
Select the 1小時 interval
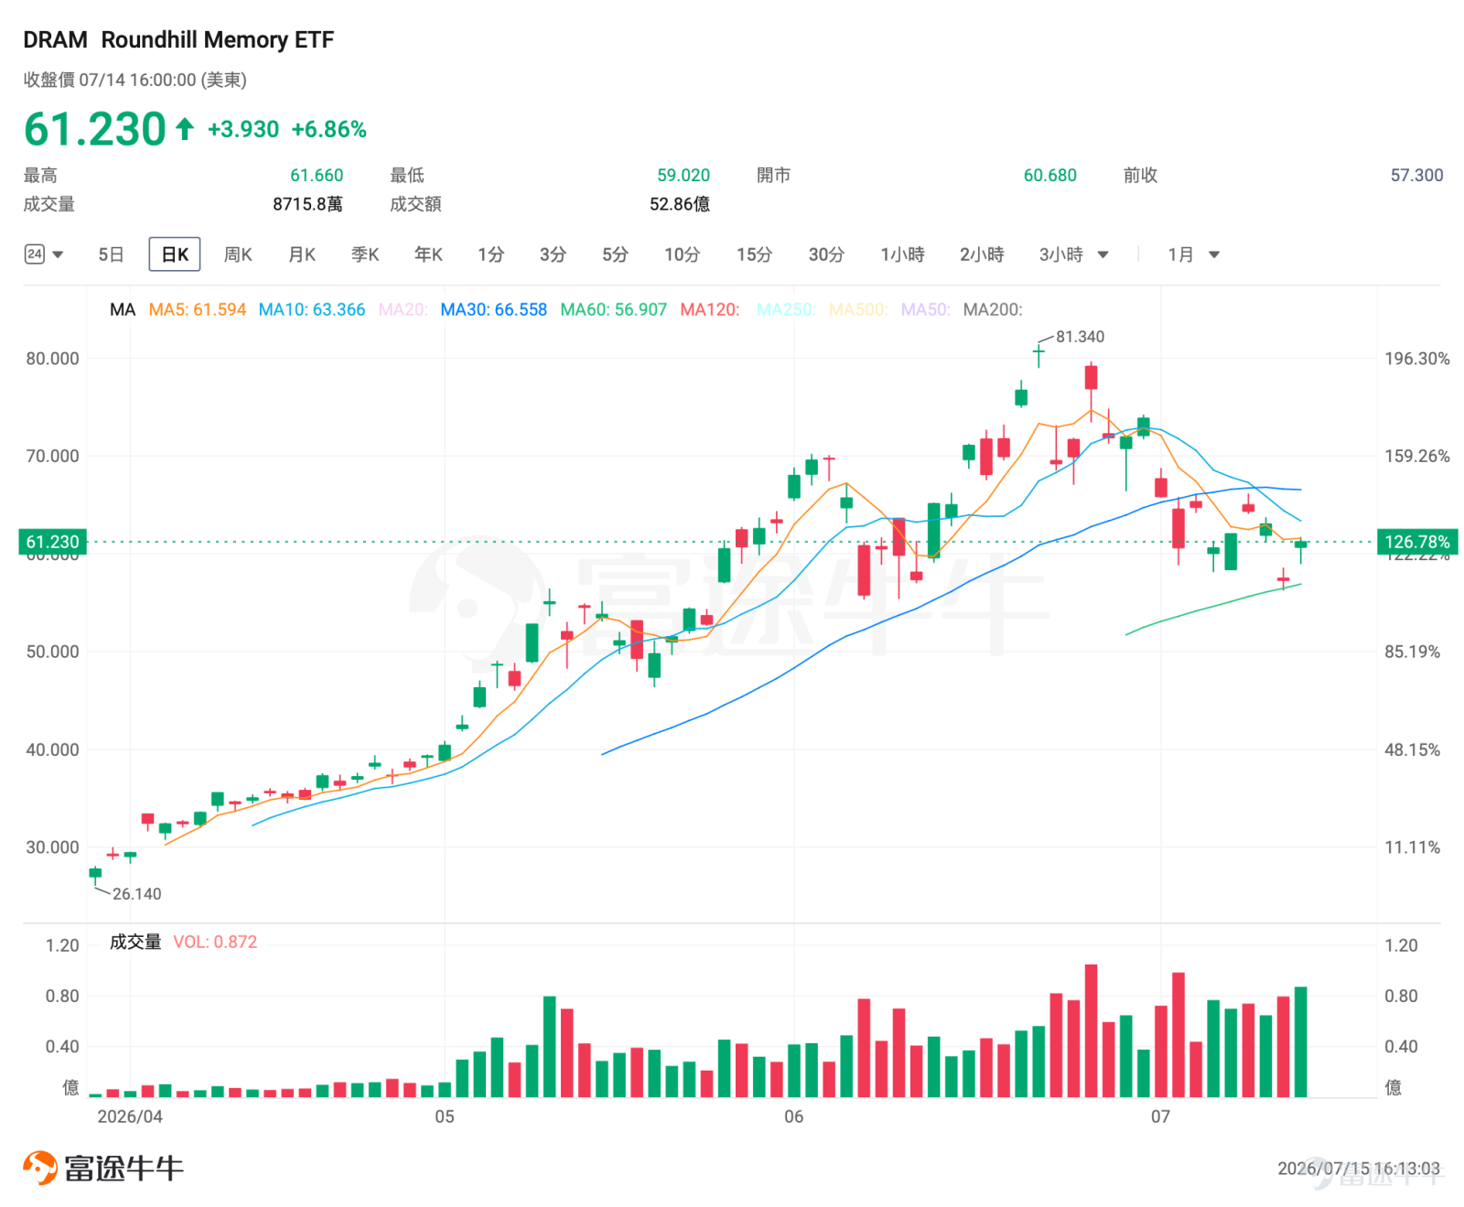902,254
